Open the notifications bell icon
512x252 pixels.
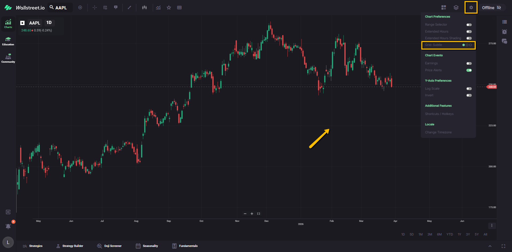click(8, 226)
